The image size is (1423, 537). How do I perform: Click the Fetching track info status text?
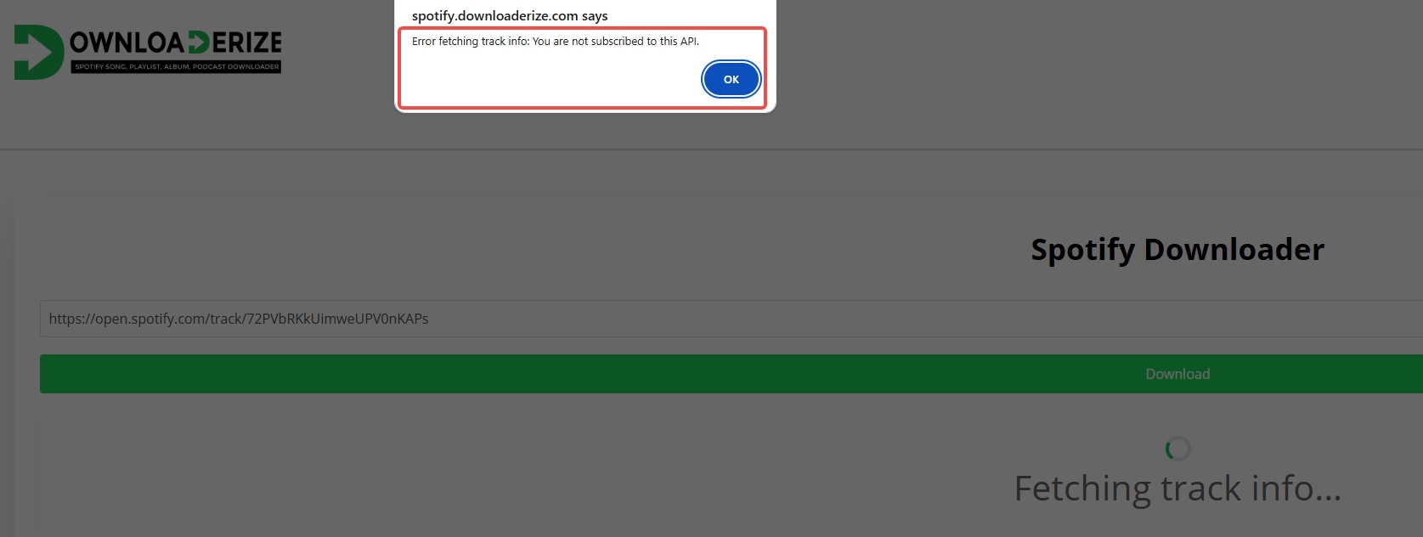coord(1177,489)
